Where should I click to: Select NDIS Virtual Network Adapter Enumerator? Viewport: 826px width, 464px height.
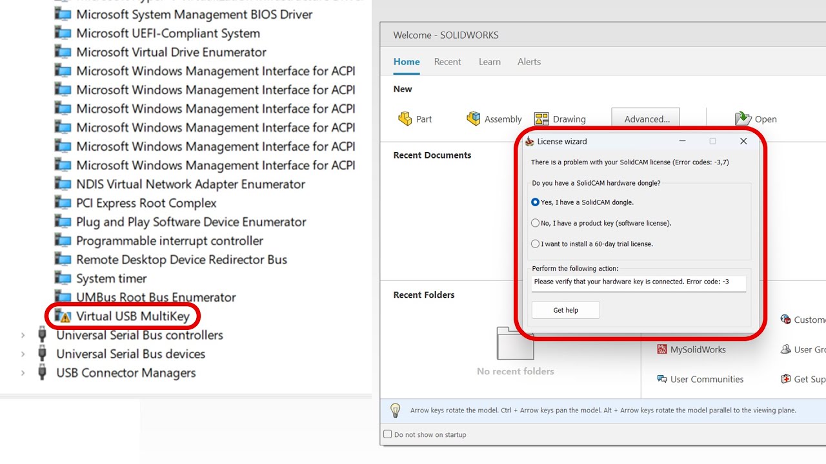(x=190, y=184)
